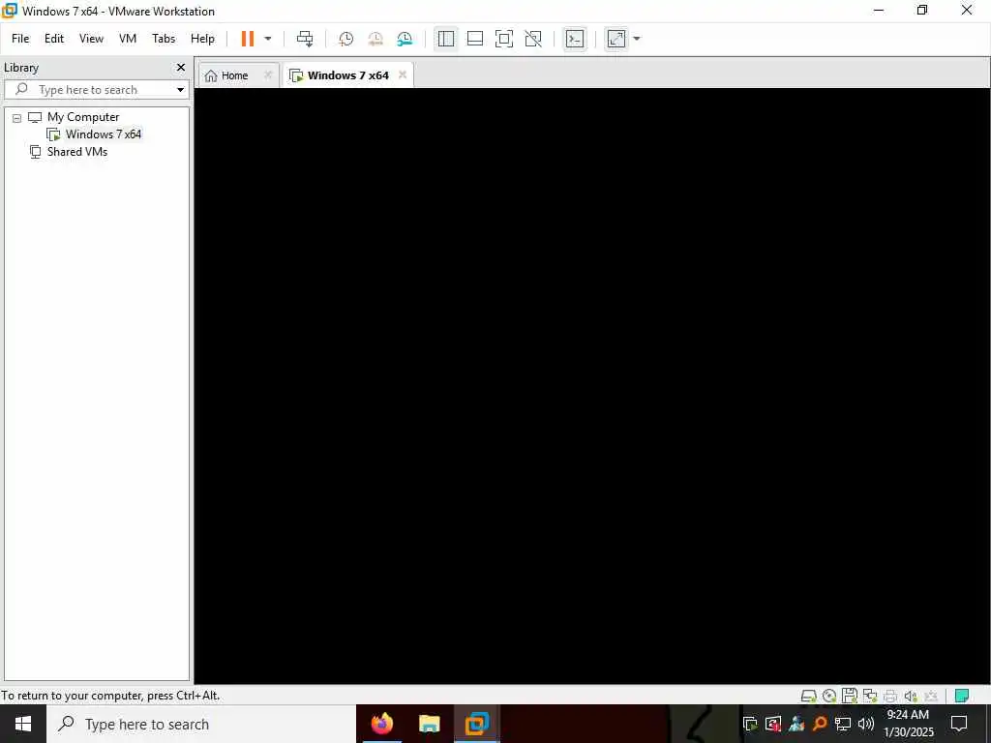Click the hard disk device status icon
The width and height of the screenshot is (991, 743).
click(809, 697)
